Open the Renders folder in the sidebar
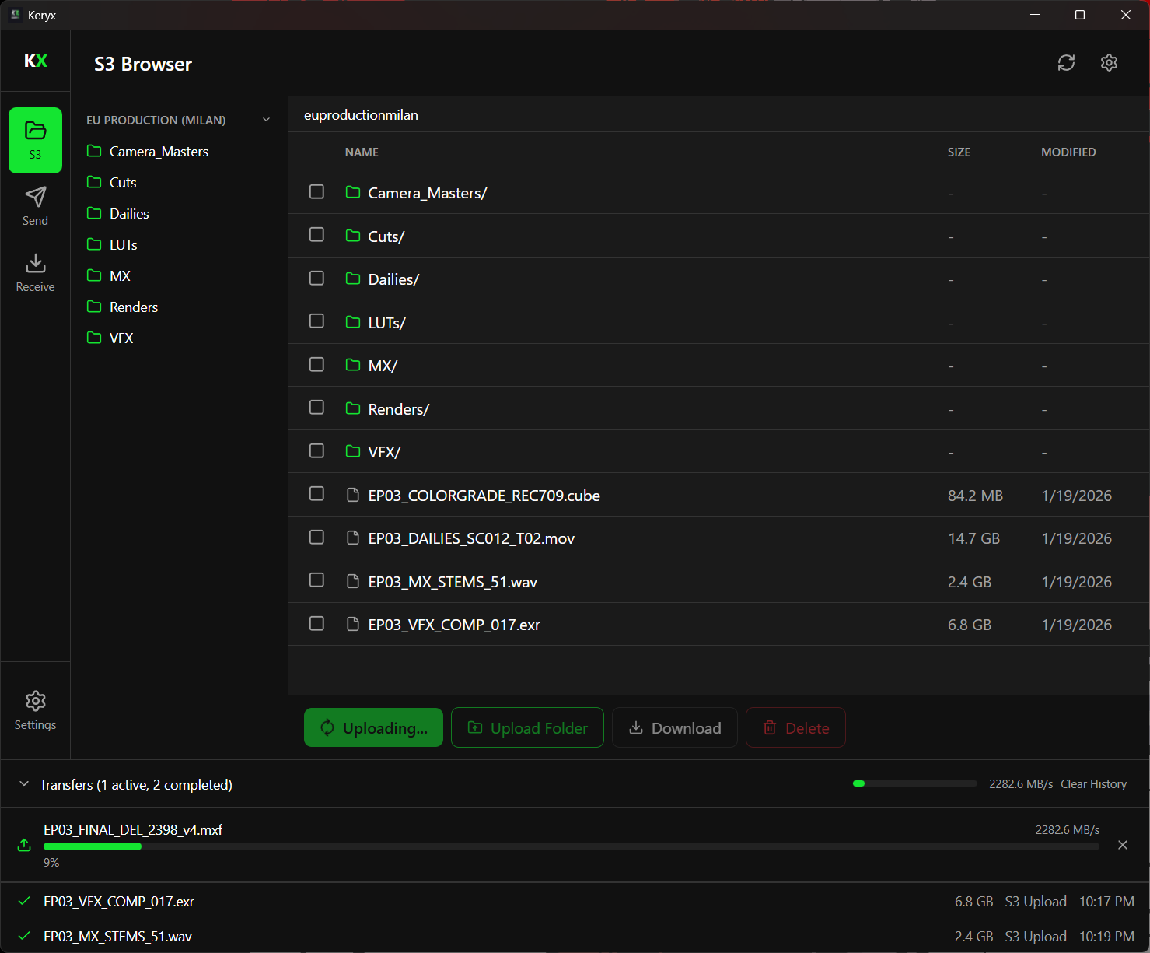 pyautogui.click(x=134, y=307)
